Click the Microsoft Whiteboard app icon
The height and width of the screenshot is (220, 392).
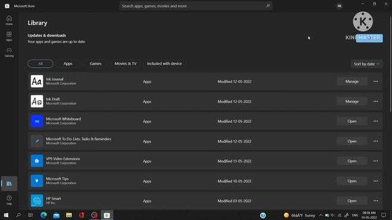pyautogui.click(x=37, y=121)
